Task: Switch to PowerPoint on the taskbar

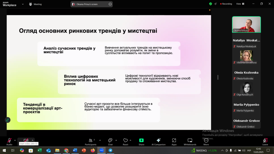Action: point(84,150)
